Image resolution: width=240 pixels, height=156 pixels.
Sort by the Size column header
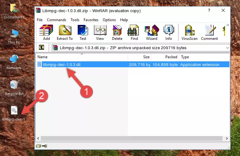click(140, 57)
